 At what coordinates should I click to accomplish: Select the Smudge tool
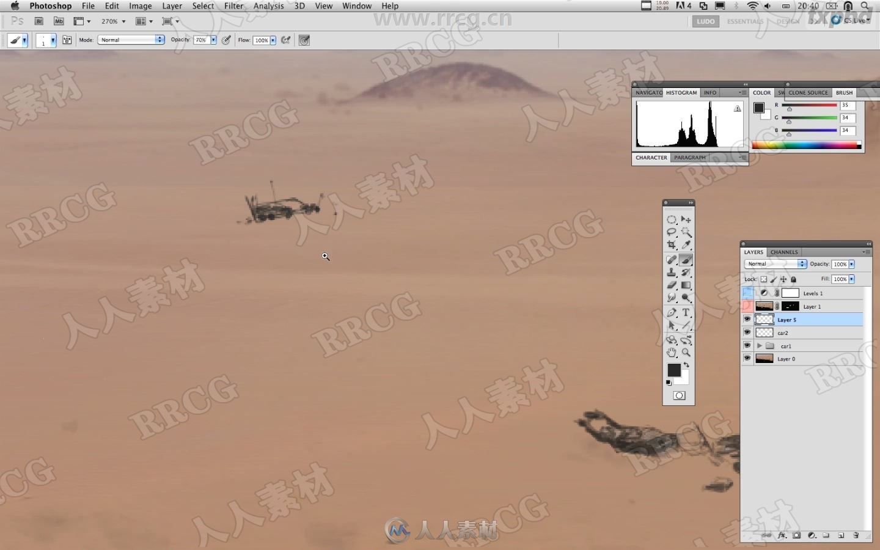point(672,298)
